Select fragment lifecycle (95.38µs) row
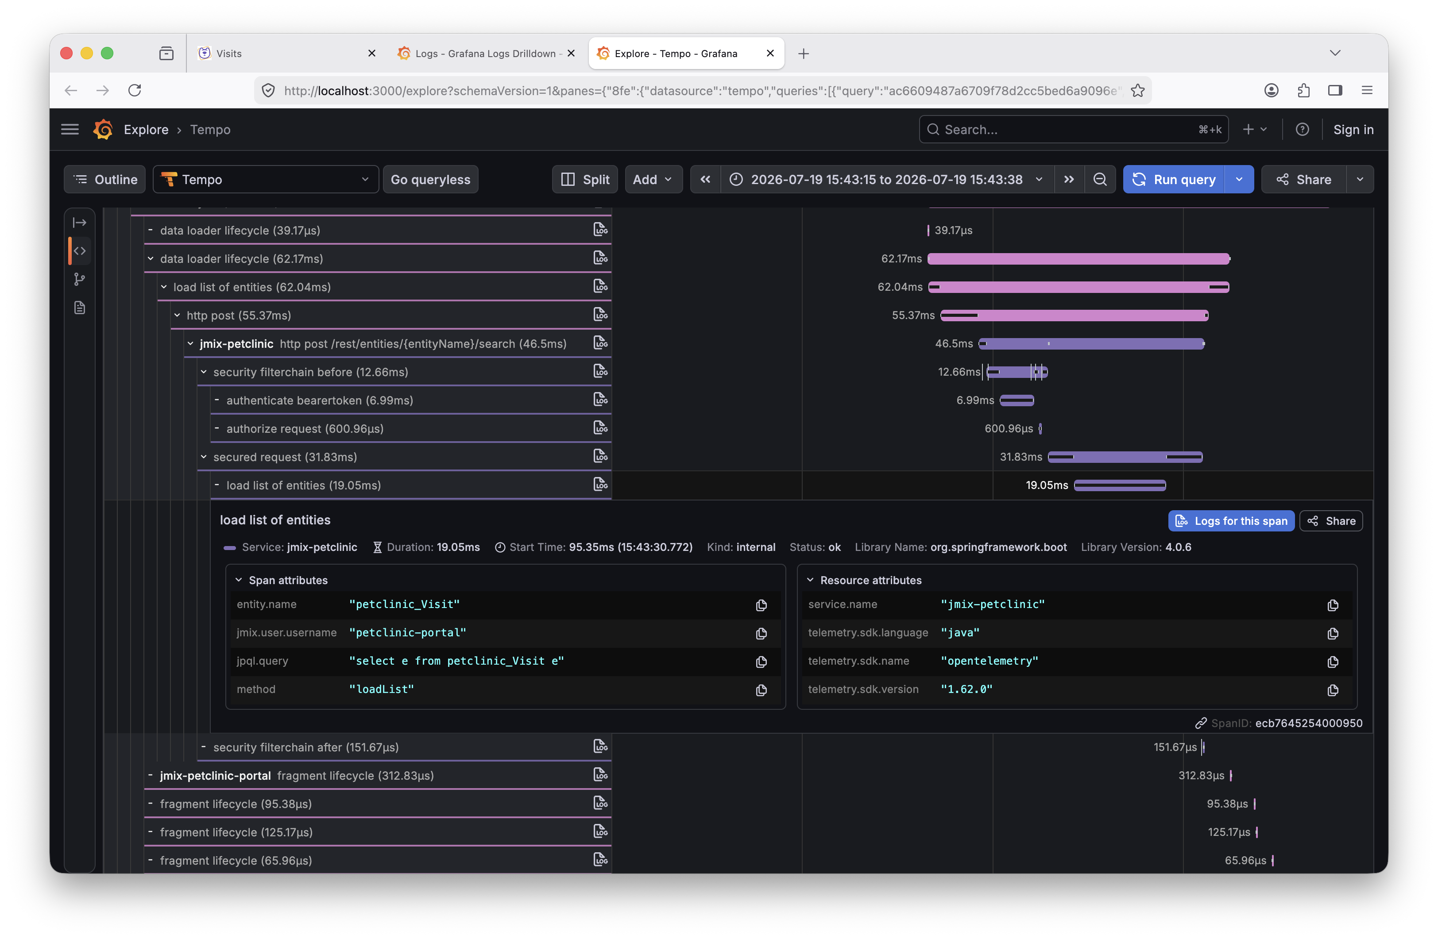This screenshot has width=1438, height=939. coord(378,804)
